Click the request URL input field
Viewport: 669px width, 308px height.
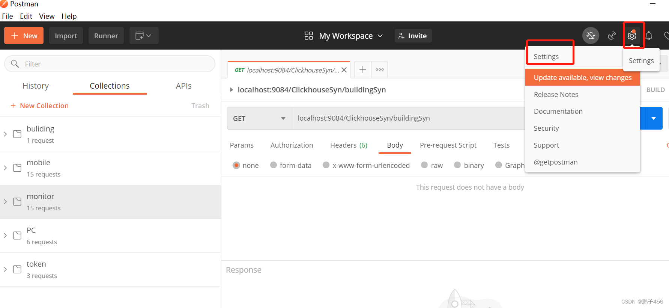click(408, 118)
